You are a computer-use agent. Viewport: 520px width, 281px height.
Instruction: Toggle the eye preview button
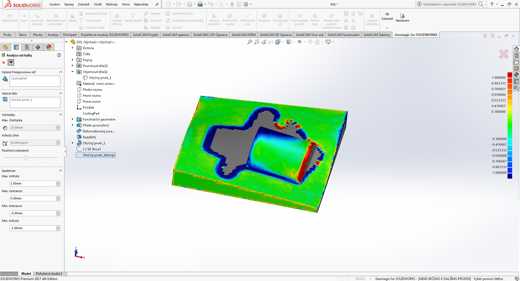(11, 63)
